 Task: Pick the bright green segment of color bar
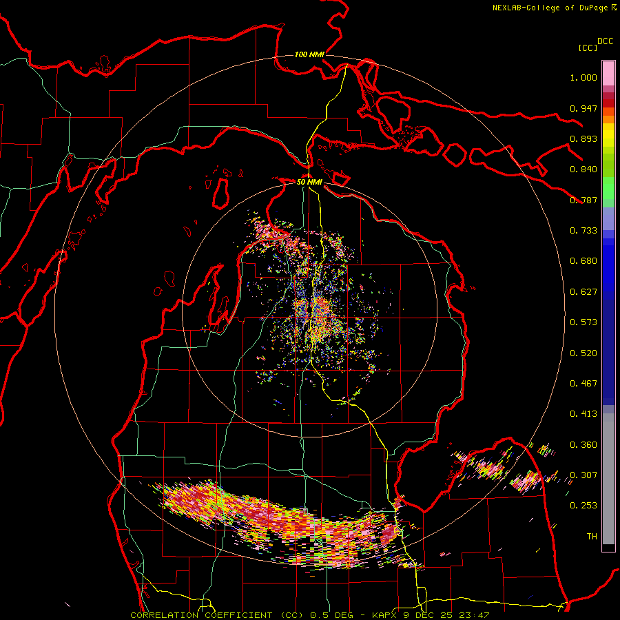point(608,188)
